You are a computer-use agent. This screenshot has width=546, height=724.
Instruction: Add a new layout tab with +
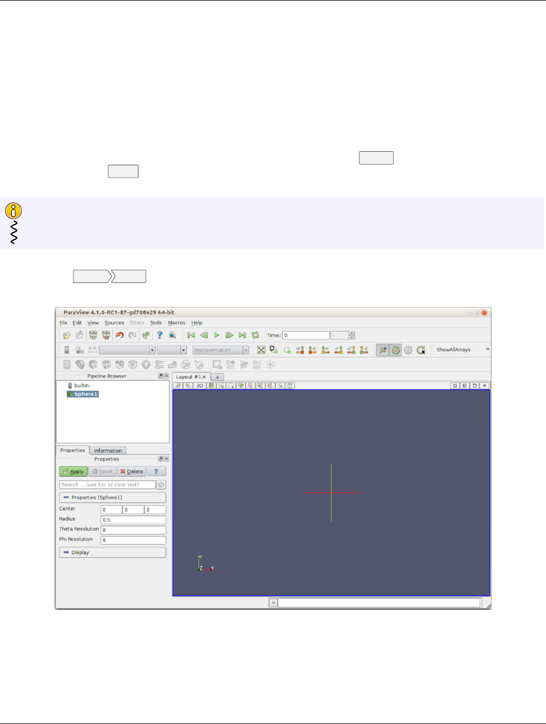217,377
